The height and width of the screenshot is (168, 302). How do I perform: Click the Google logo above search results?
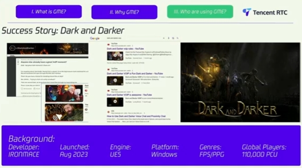[95, 38]
